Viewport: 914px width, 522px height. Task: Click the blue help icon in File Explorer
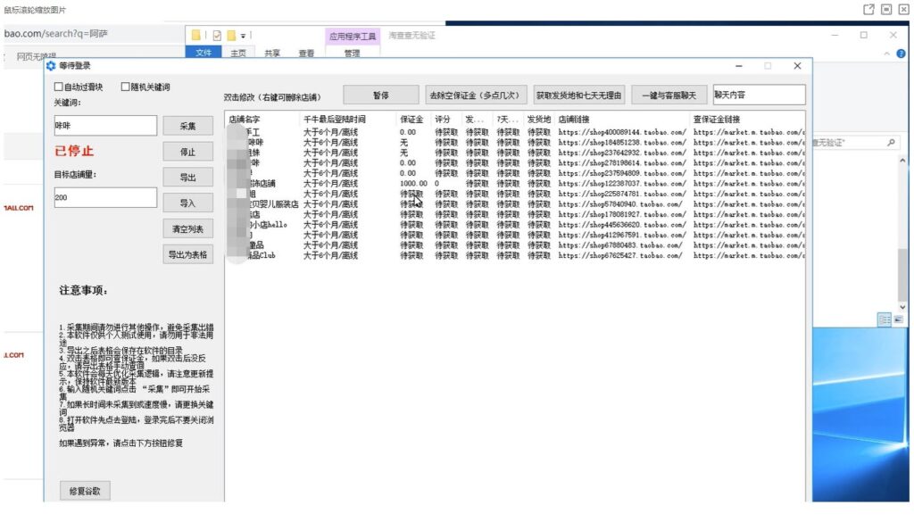tap(899, 54)
